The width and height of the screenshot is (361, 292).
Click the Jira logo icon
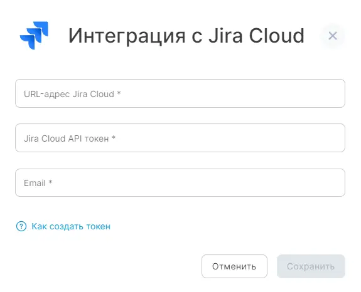34,35
